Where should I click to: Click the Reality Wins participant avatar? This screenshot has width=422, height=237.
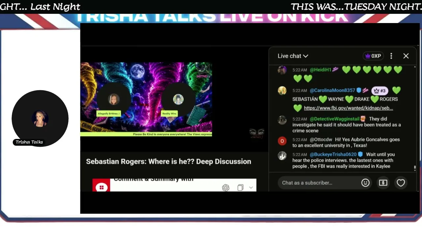click(x=178, y=99)
